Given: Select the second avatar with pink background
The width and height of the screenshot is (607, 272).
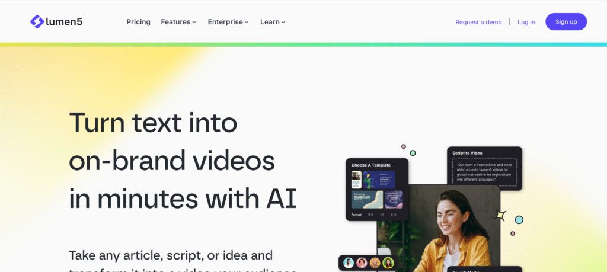Looking at the screenshot, I should (362, 263).
